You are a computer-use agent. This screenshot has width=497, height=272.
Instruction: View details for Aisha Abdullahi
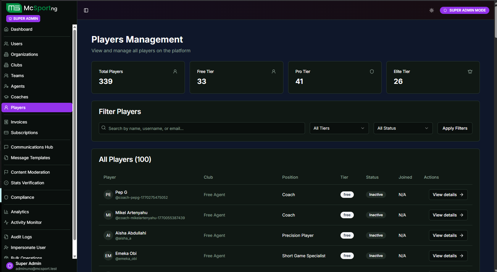pyautogui.click(x=448, y=235)
